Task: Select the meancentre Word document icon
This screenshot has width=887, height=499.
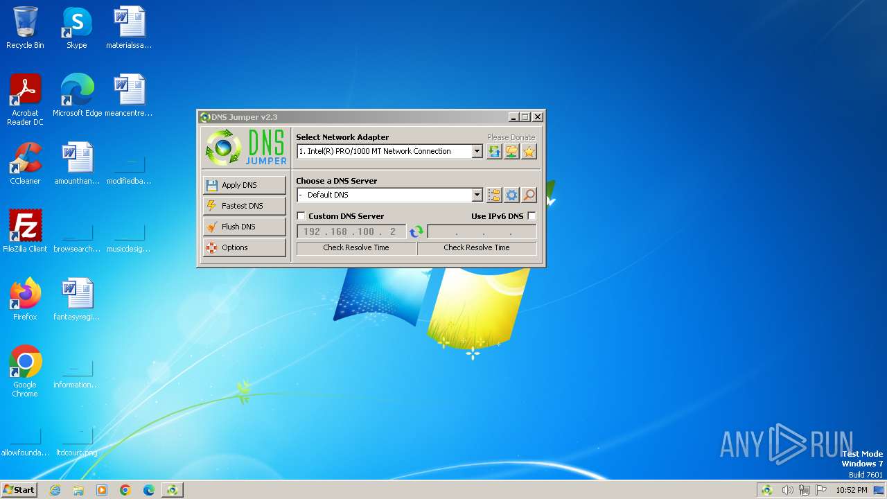Action: point(129,96)
